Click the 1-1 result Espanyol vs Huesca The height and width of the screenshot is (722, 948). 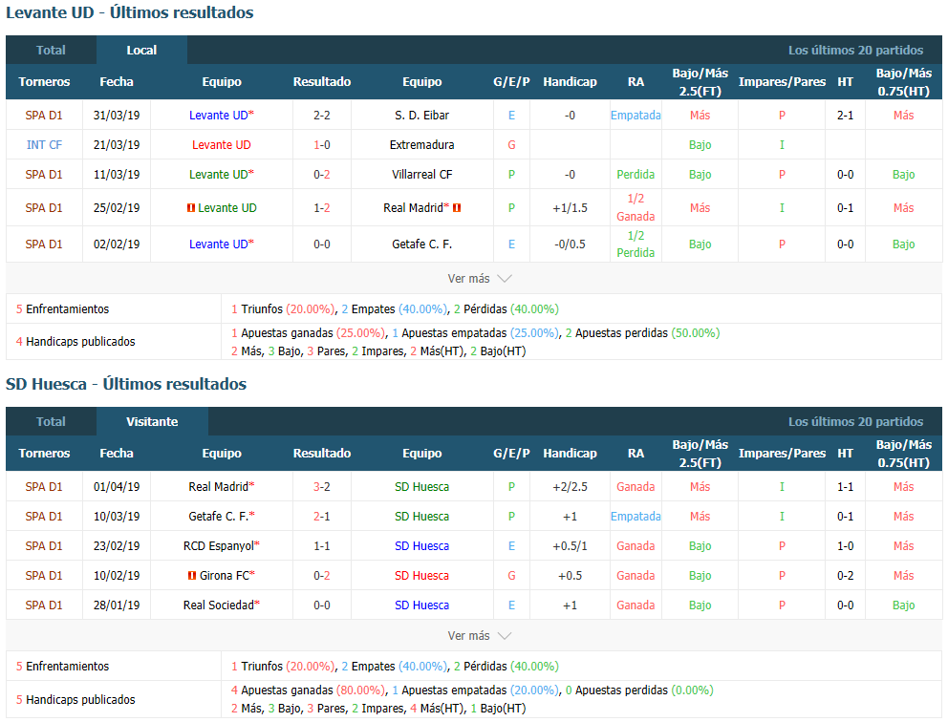click(322, 546)
